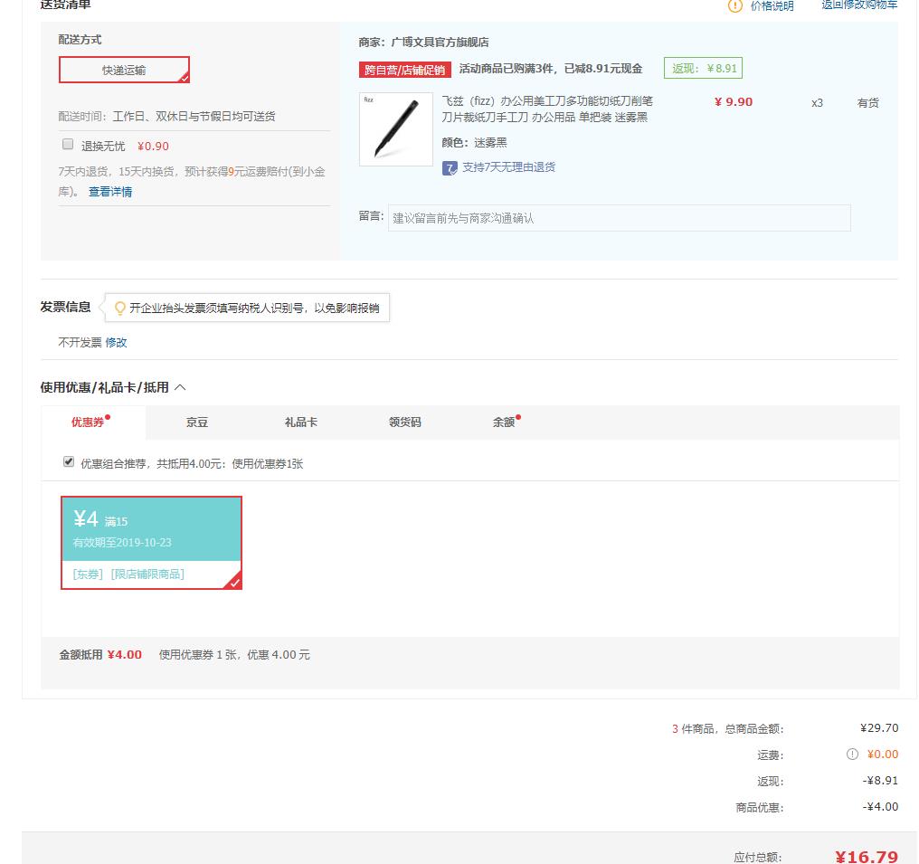
Task: Click the 总商品金额 ¥29.70 value
Action: coord(879,728)
